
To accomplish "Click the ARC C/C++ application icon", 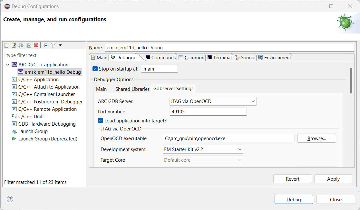I will point(14,64).
